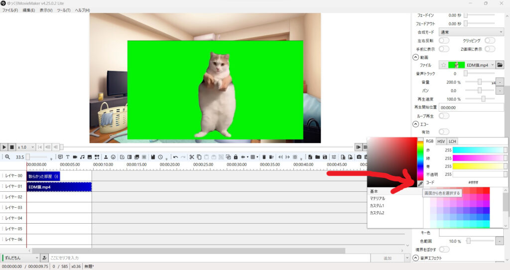The height and width of the screenshot is (270, 510).
Task: Select the 基本 palette
Action: [x=395, y=191]
